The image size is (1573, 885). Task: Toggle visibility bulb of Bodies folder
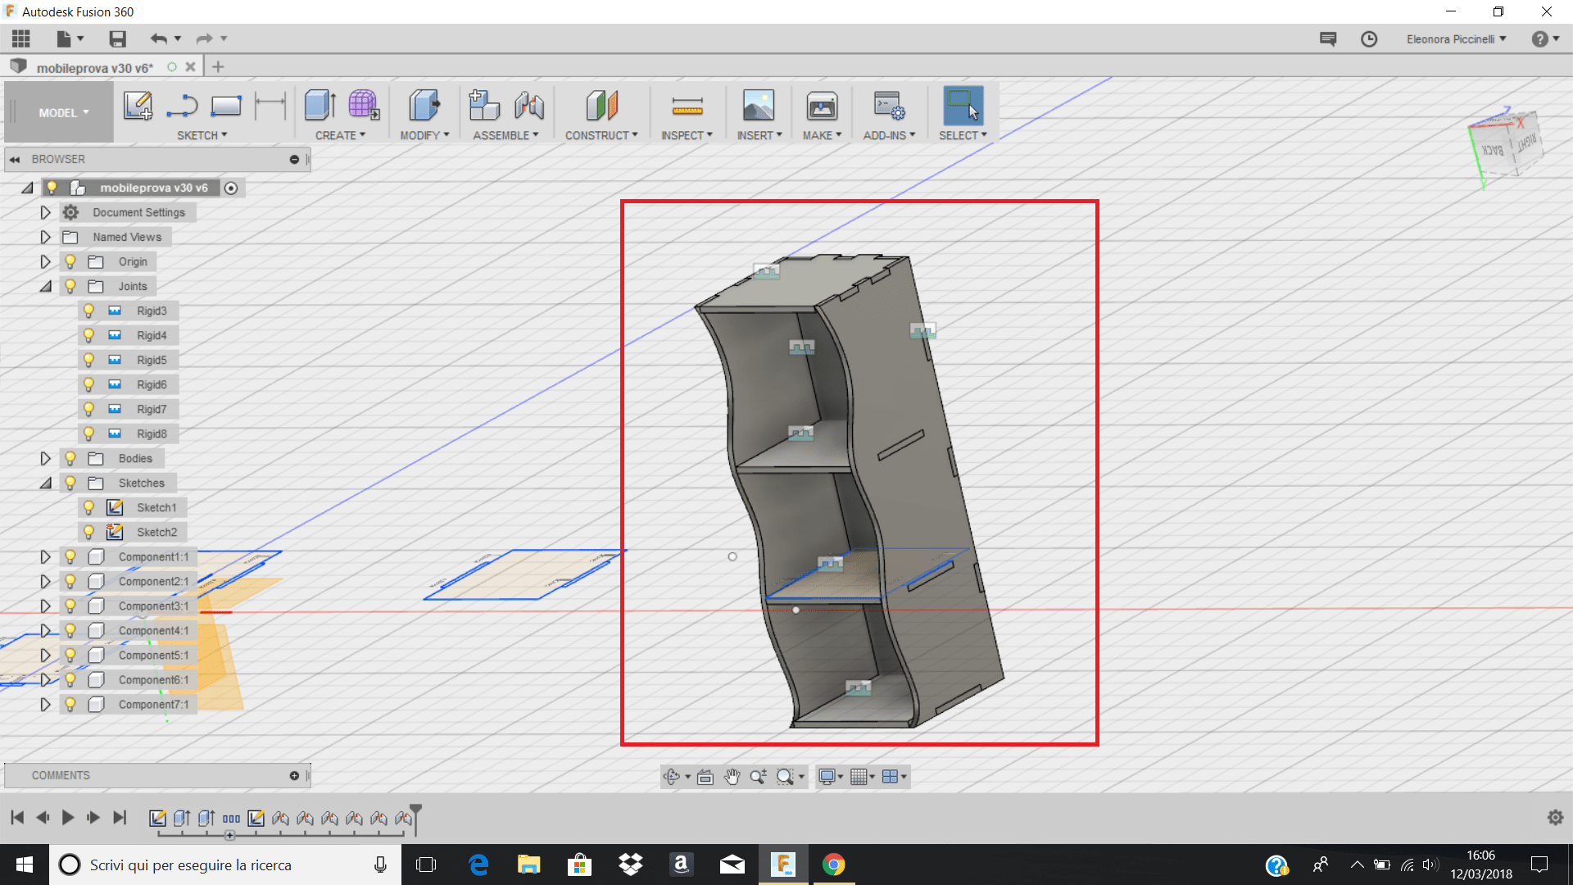(x=70, y=458)
